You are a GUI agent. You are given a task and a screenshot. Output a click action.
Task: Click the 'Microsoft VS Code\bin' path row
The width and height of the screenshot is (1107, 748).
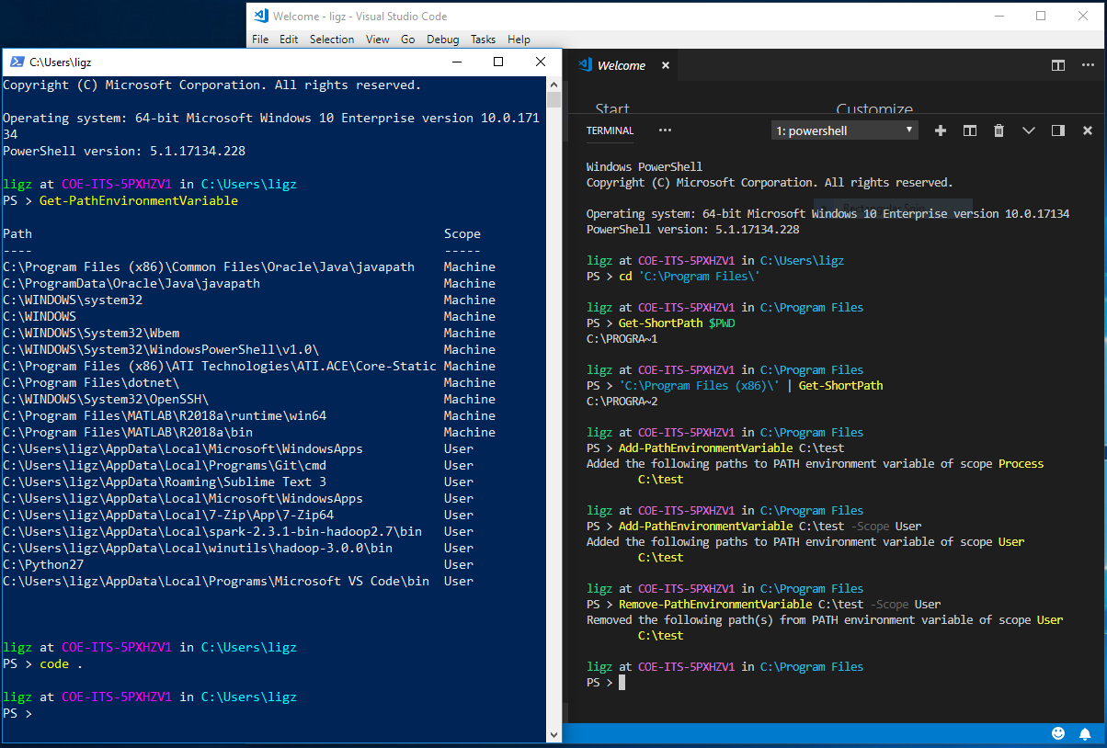[x=216, y=581]
